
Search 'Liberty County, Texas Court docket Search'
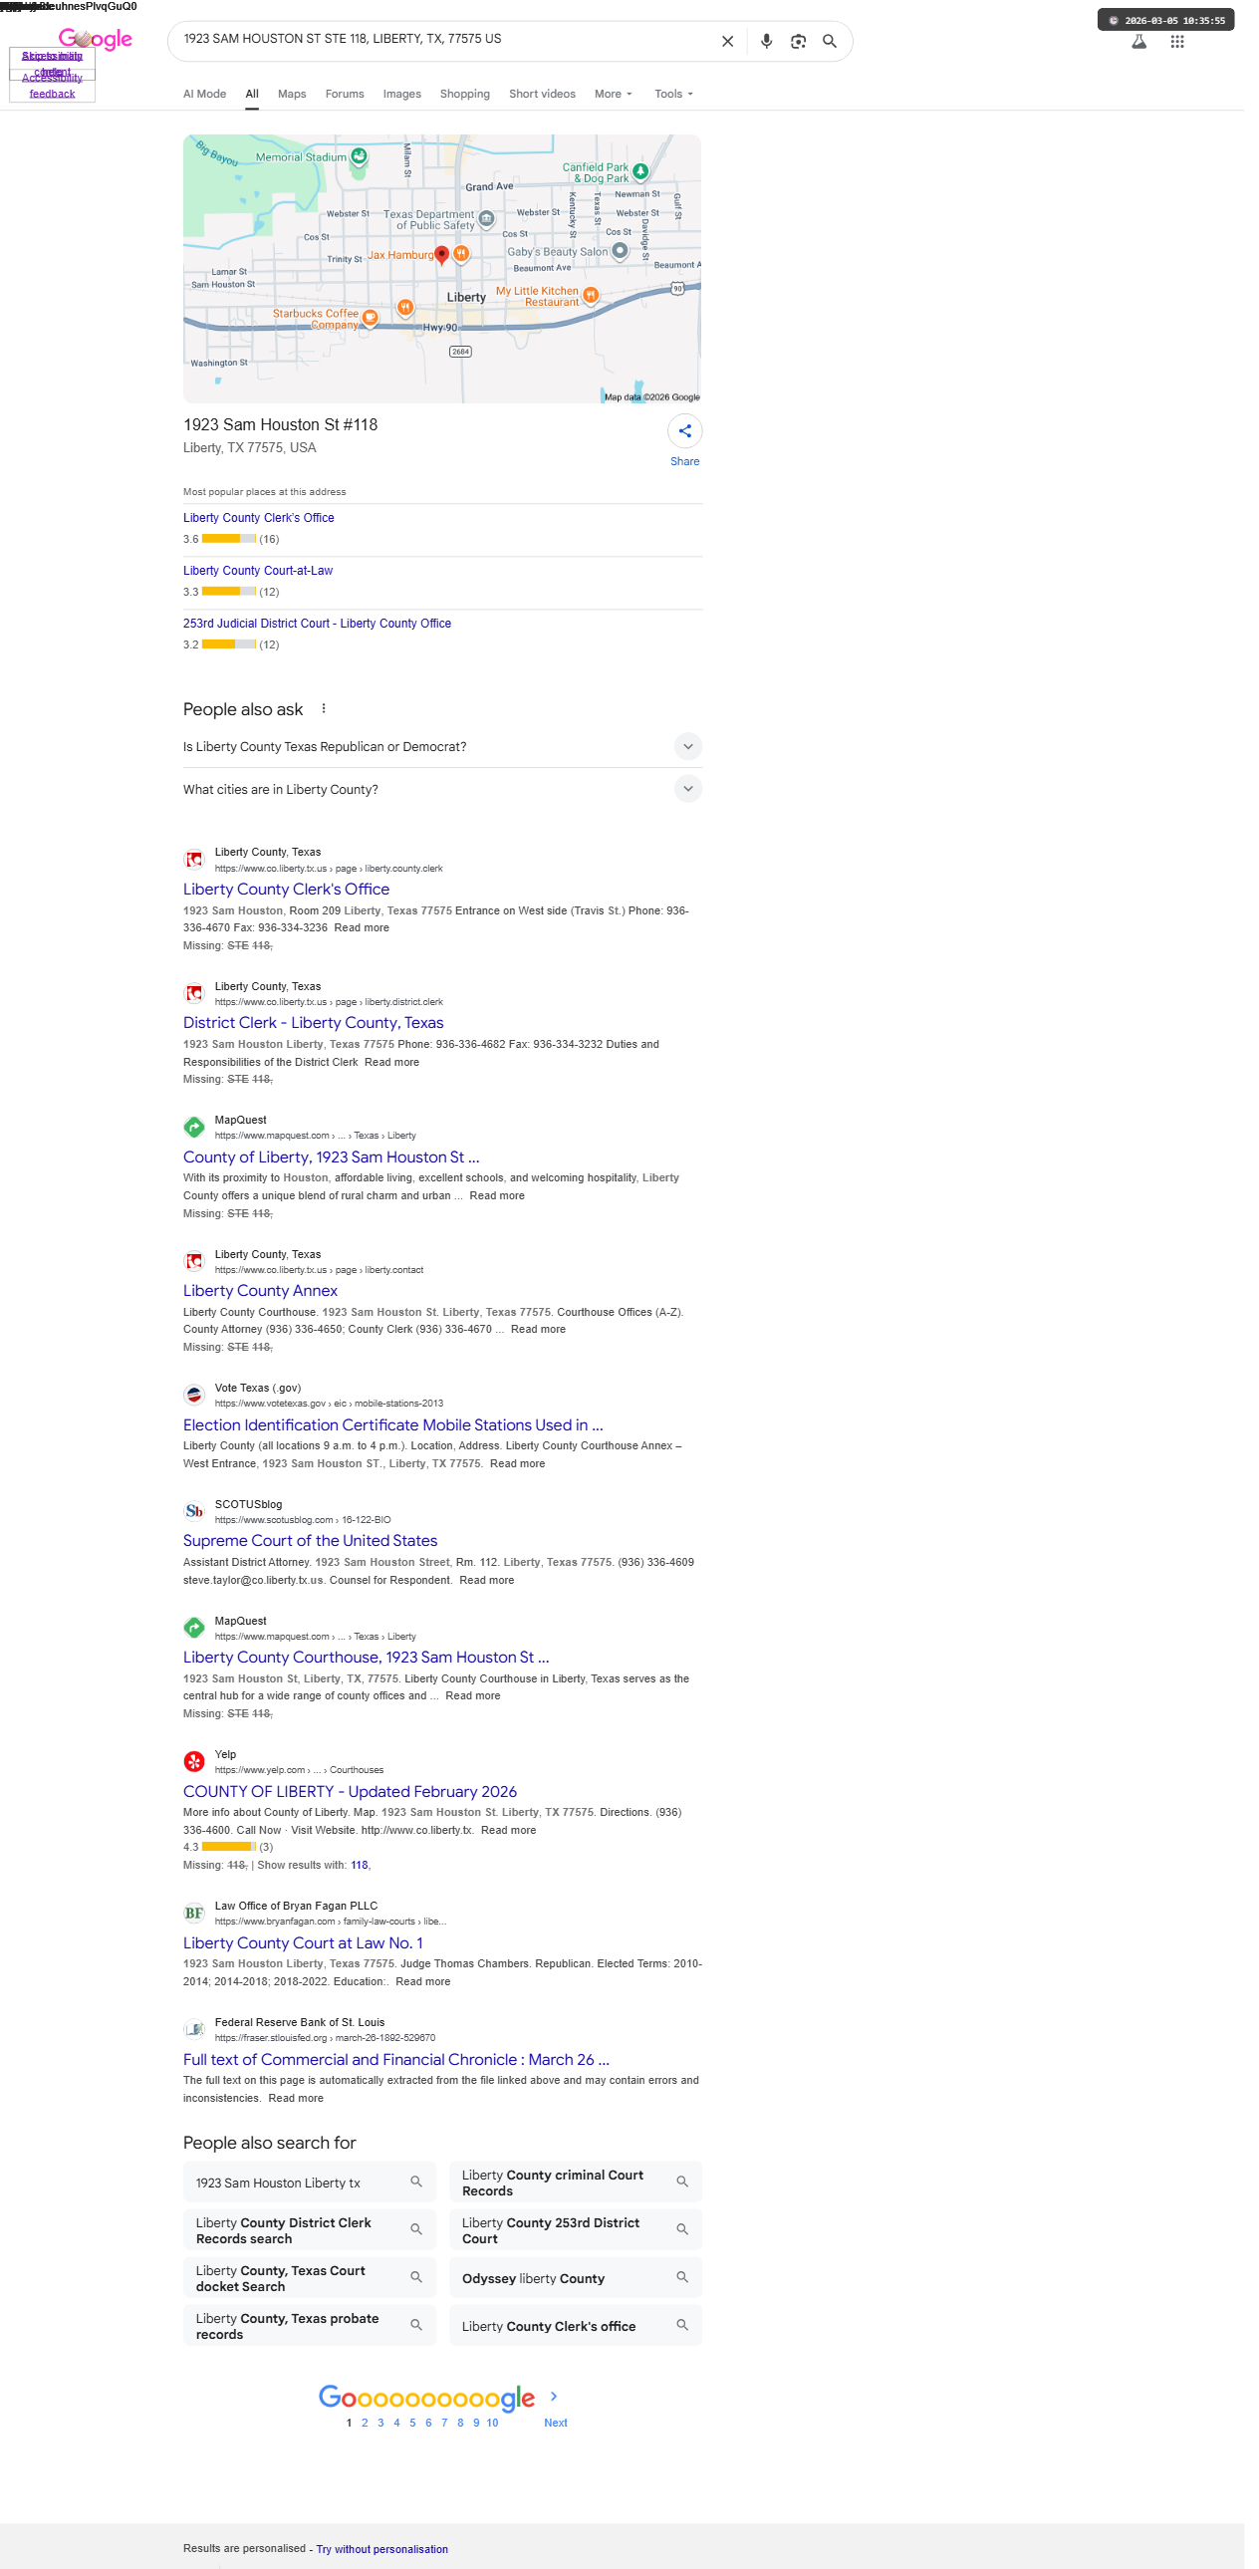click(x=309, y=2278)
